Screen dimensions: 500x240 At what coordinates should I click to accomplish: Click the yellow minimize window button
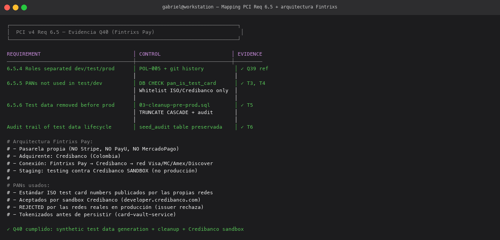(x=15, y=7)
